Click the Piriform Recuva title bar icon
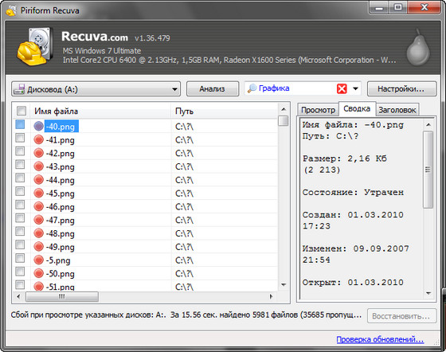The image size is (446, 352). [11, 11]
